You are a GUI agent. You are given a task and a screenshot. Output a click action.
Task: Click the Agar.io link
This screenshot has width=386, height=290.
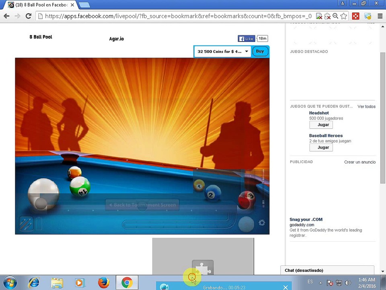117,39
